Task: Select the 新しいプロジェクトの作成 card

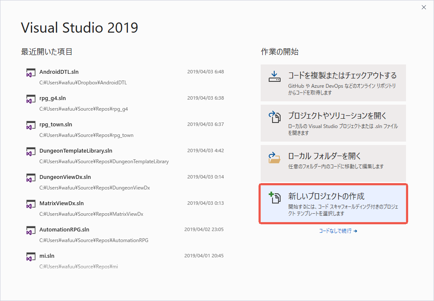Action: [333, 204]
